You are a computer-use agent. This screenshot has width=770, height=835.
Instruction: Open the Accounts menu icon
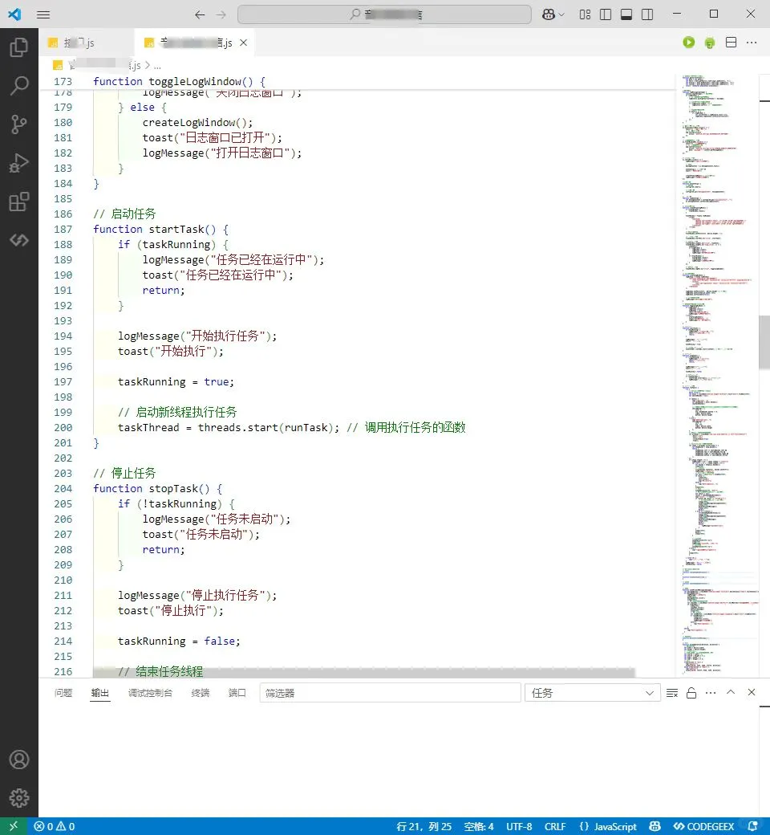[19, 760]
